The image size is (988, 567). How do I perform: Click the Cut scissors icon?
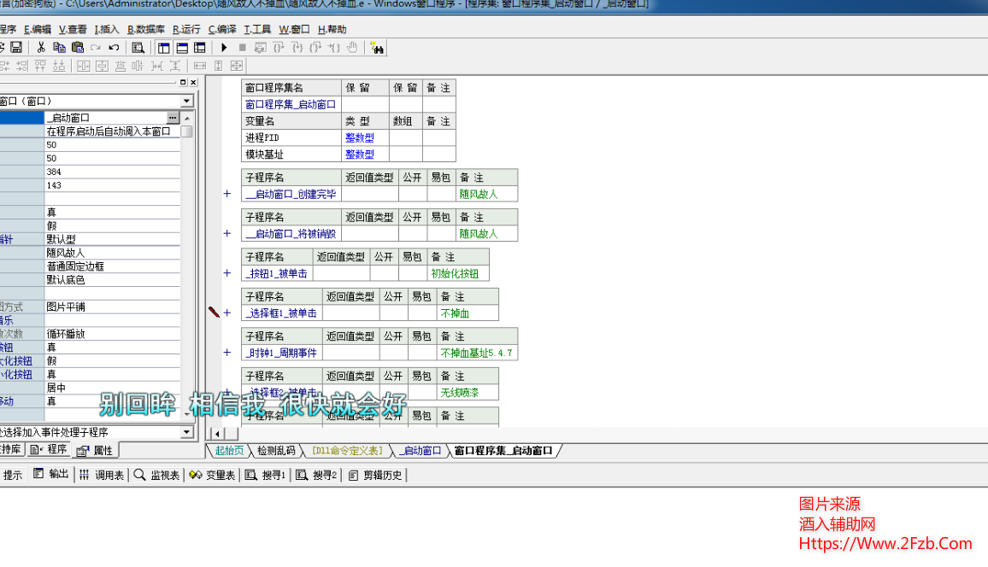tap(40, 48)
